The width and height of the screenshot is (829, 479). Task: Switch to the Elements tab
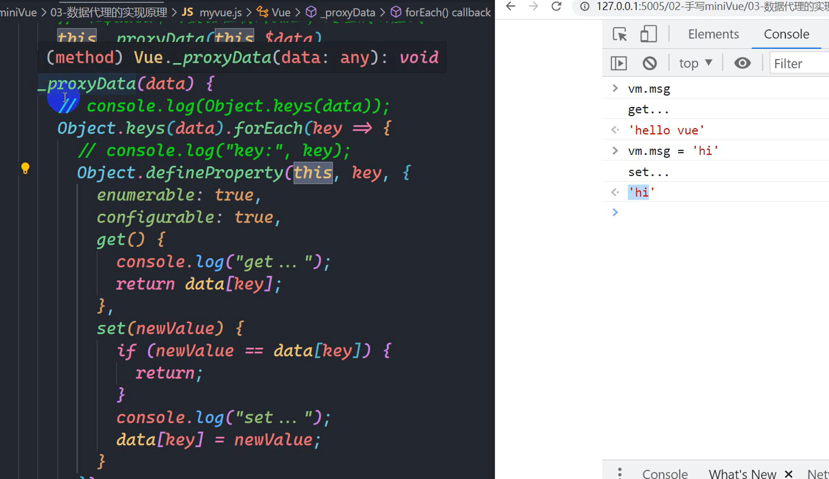(x=713, y=34)
